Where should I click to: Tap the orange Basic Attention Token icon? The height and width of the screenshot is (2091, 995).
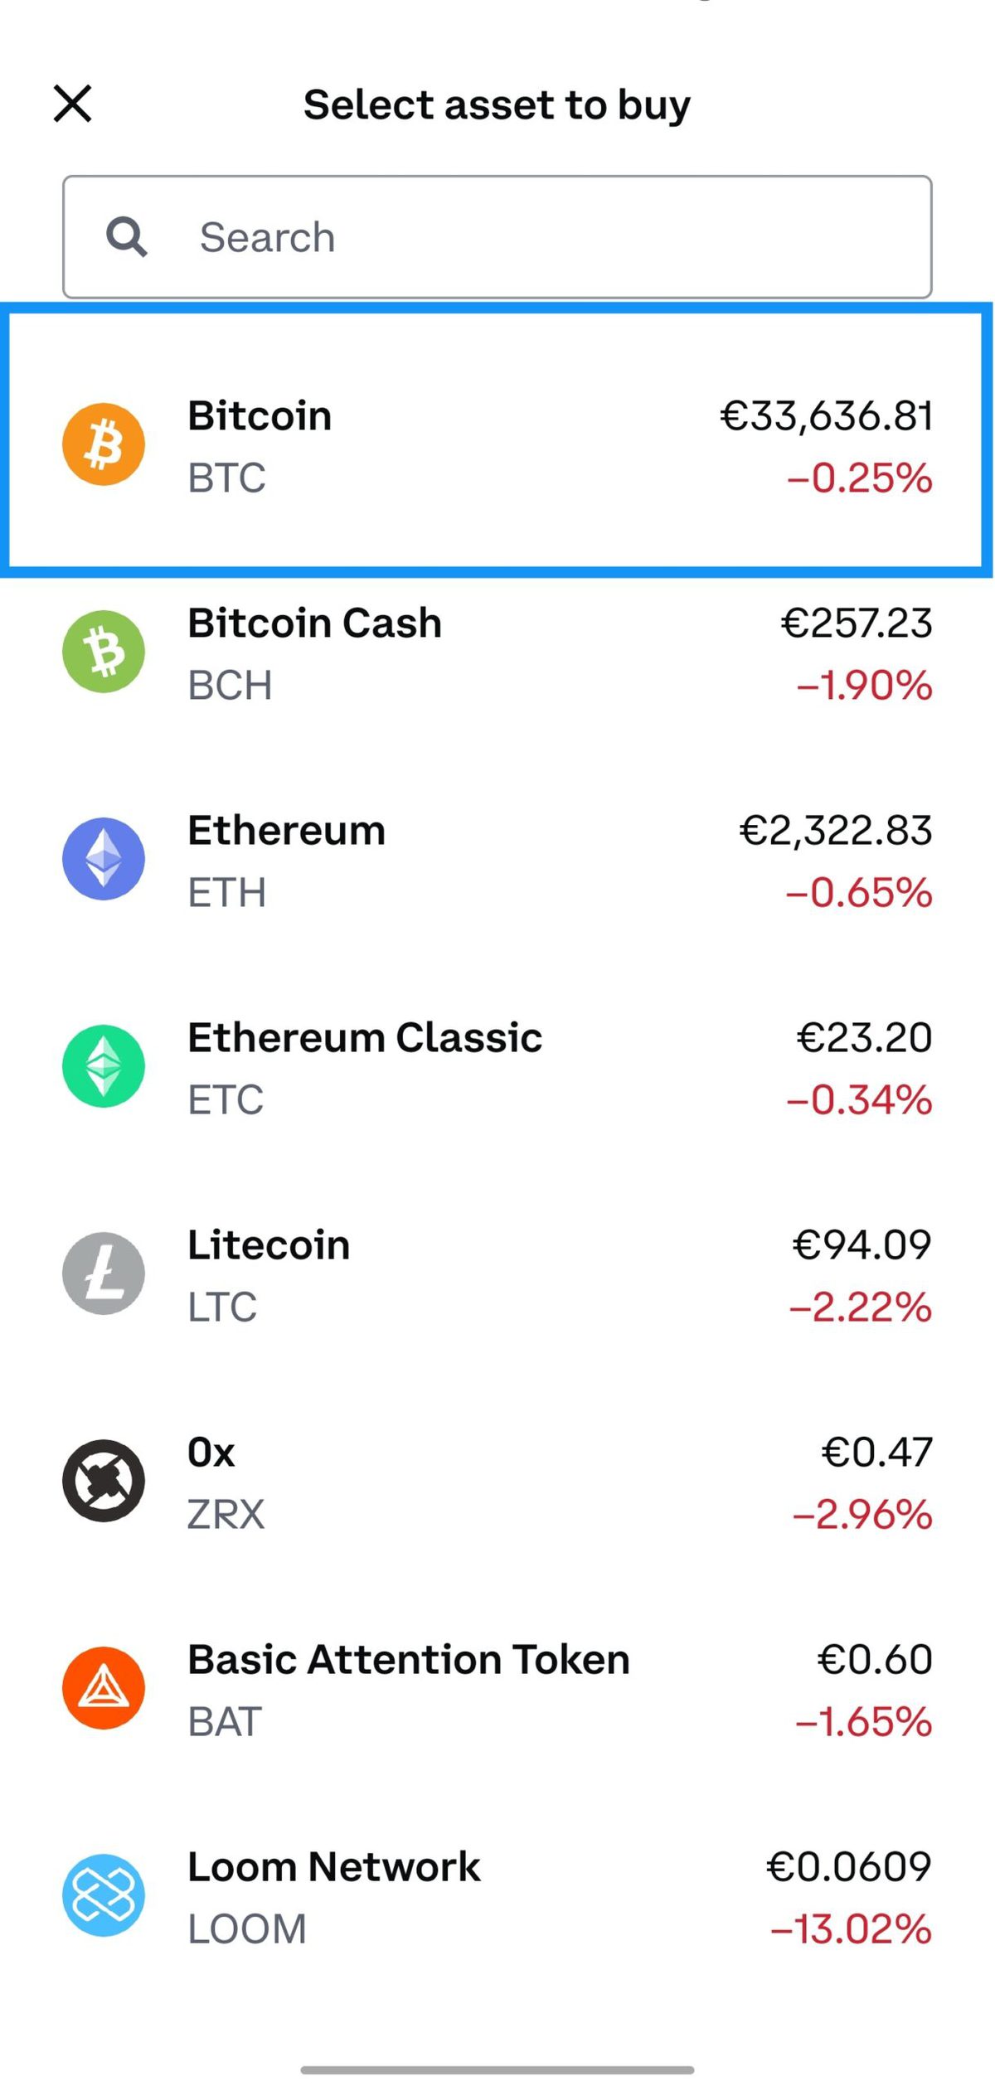click(x=104, y=1688)
